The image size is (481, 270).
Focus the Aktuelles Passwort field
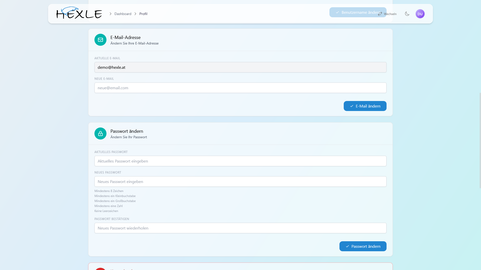tap(241, 161)
